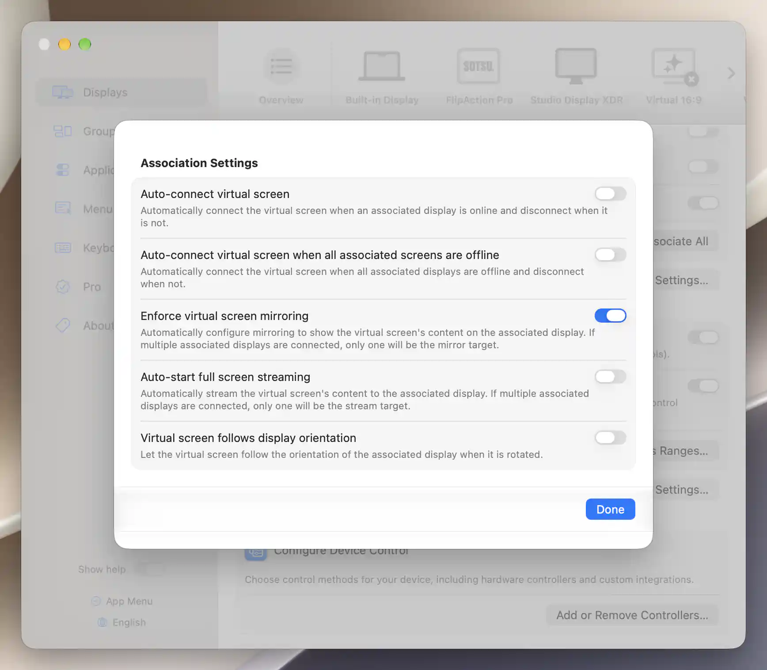The width and height of the screenshot is (767, 670).
Task: Click the Pro badge sidebar icon
Action: coord(63,287)
